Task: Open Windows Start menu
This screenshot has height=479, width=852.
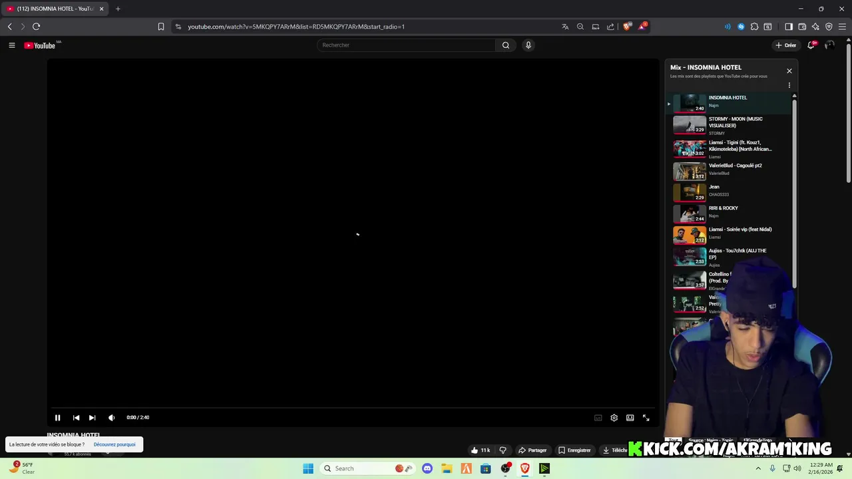Action: tap(308, 468)
